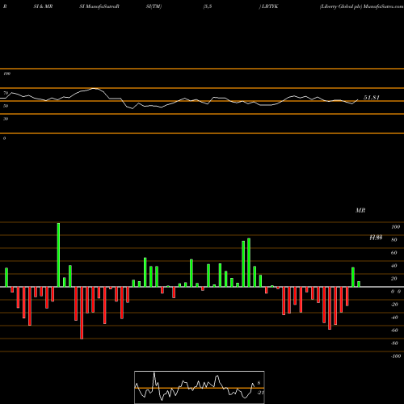The height and width of the screenshot is (404, 404).
Task: Click the 0 level label on RSI panel
Action: 4,138
